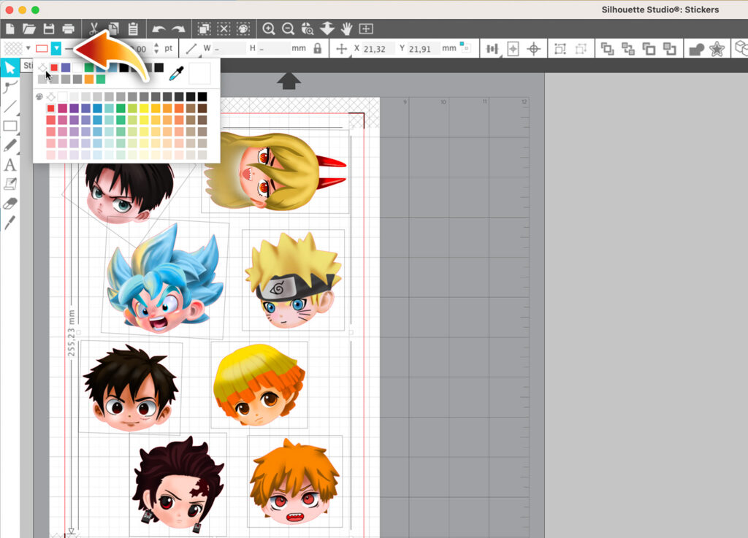Select the no-color transparent line option
This screenshot has height=538, width=748.
coord(42,68)
